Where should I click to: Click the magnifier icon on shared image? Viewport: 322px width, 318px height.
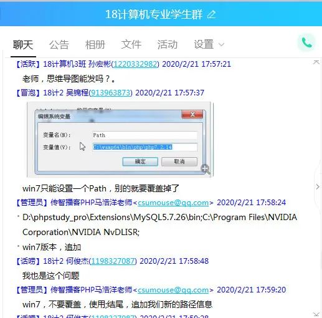(x=206, y=169)
